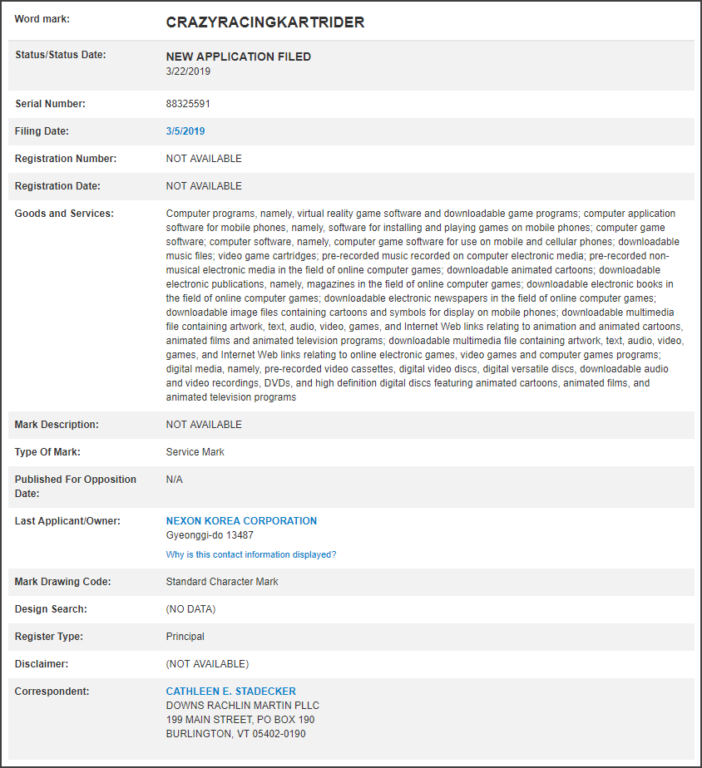Click the NEW APPLICATION FILED status text
702x768 pixels.
point(239,57)
